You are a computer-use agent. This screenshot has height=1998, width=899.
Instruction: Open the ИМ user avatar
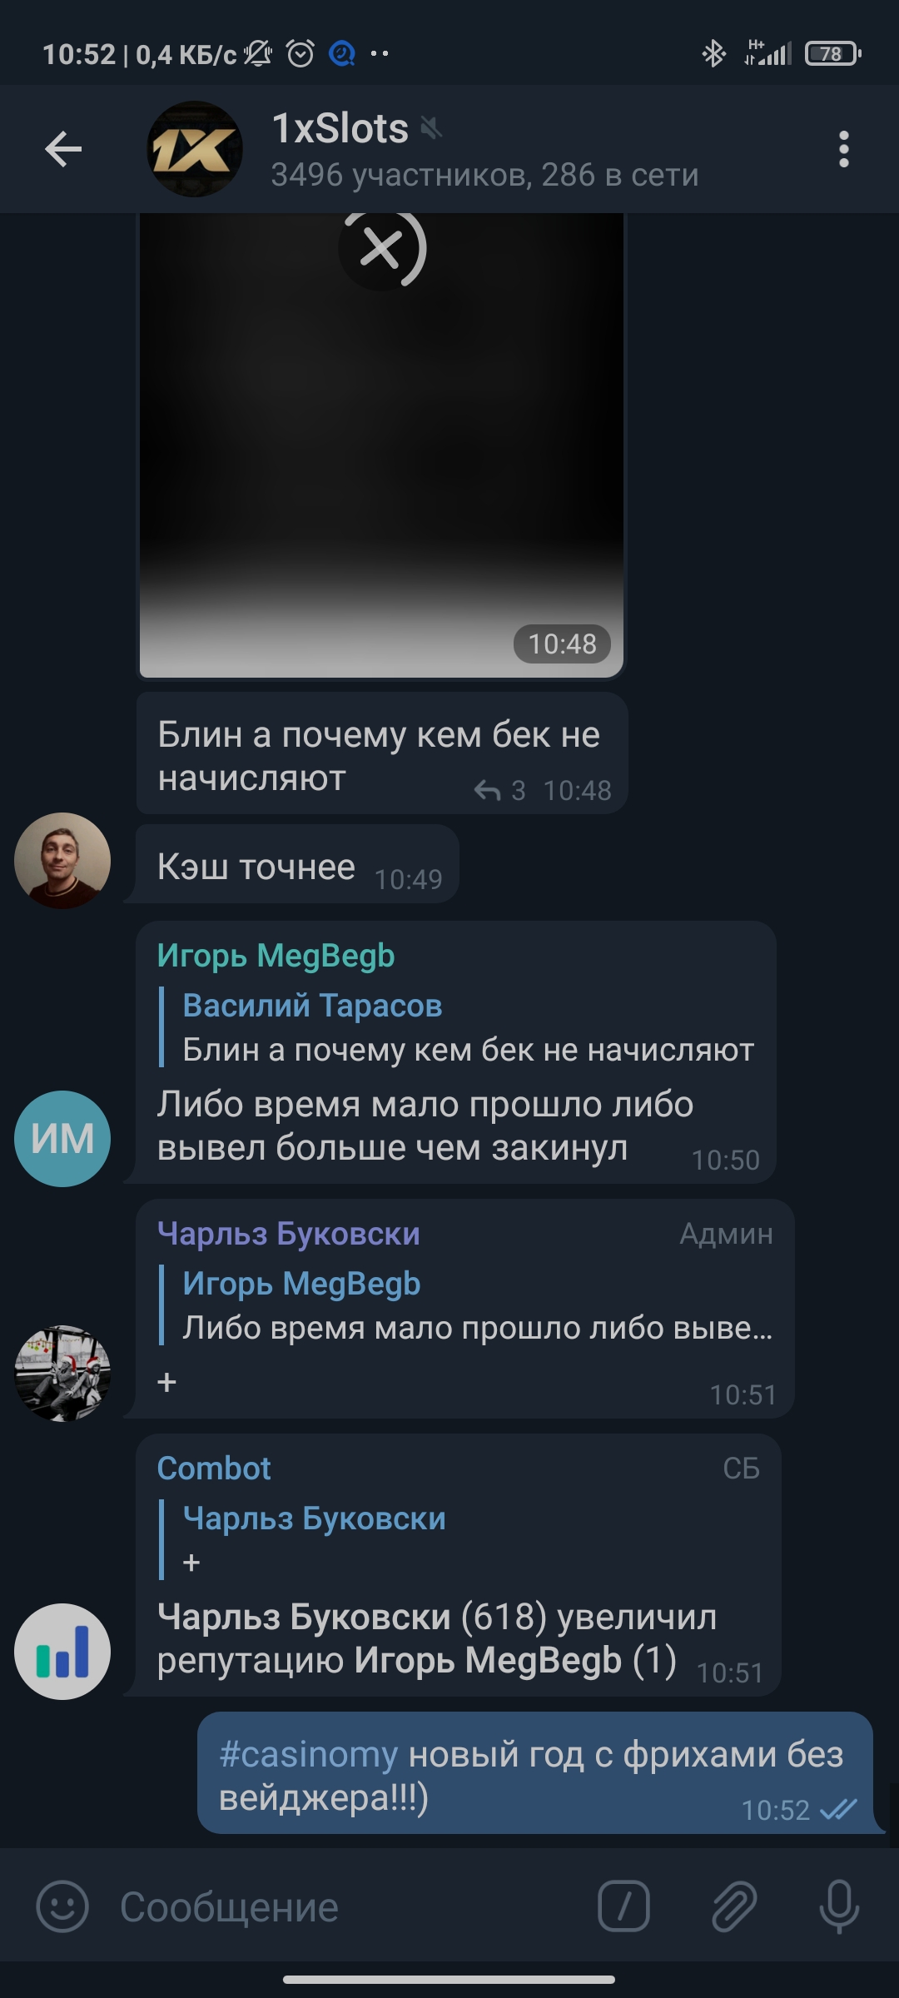[x=62, y=1139]
